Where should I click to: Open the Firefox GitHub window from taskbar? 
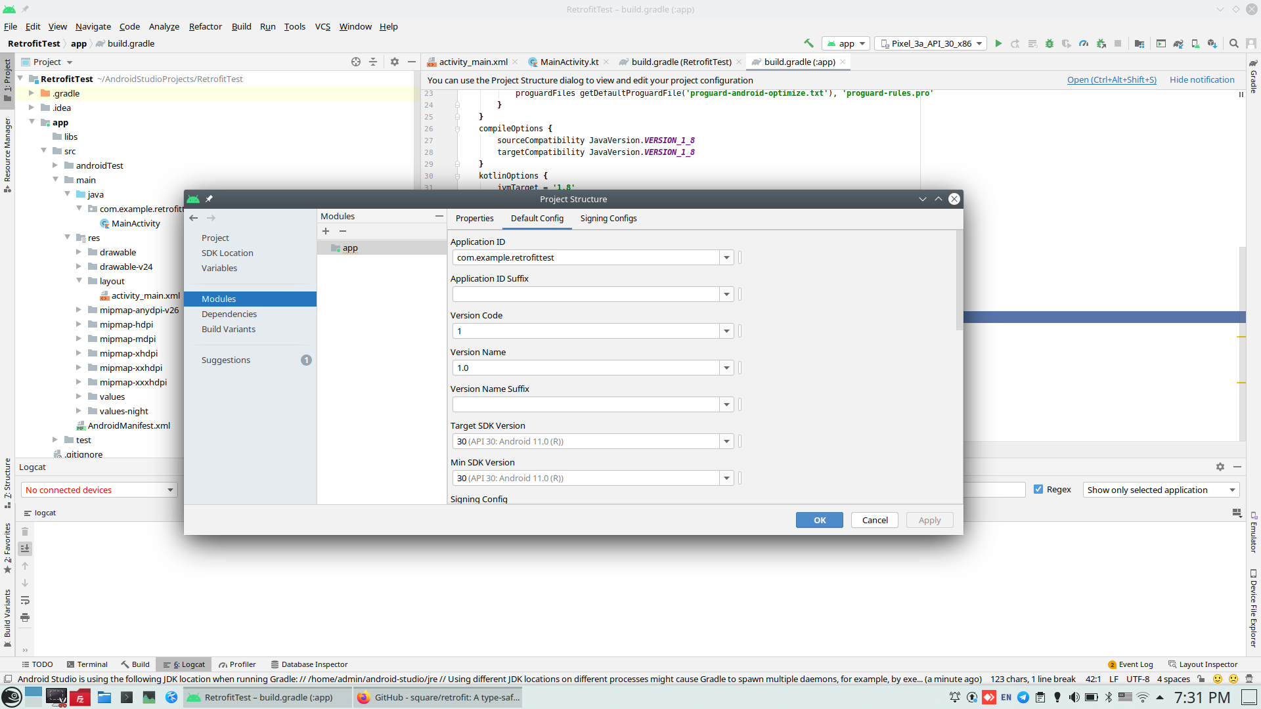pos(439,697)
